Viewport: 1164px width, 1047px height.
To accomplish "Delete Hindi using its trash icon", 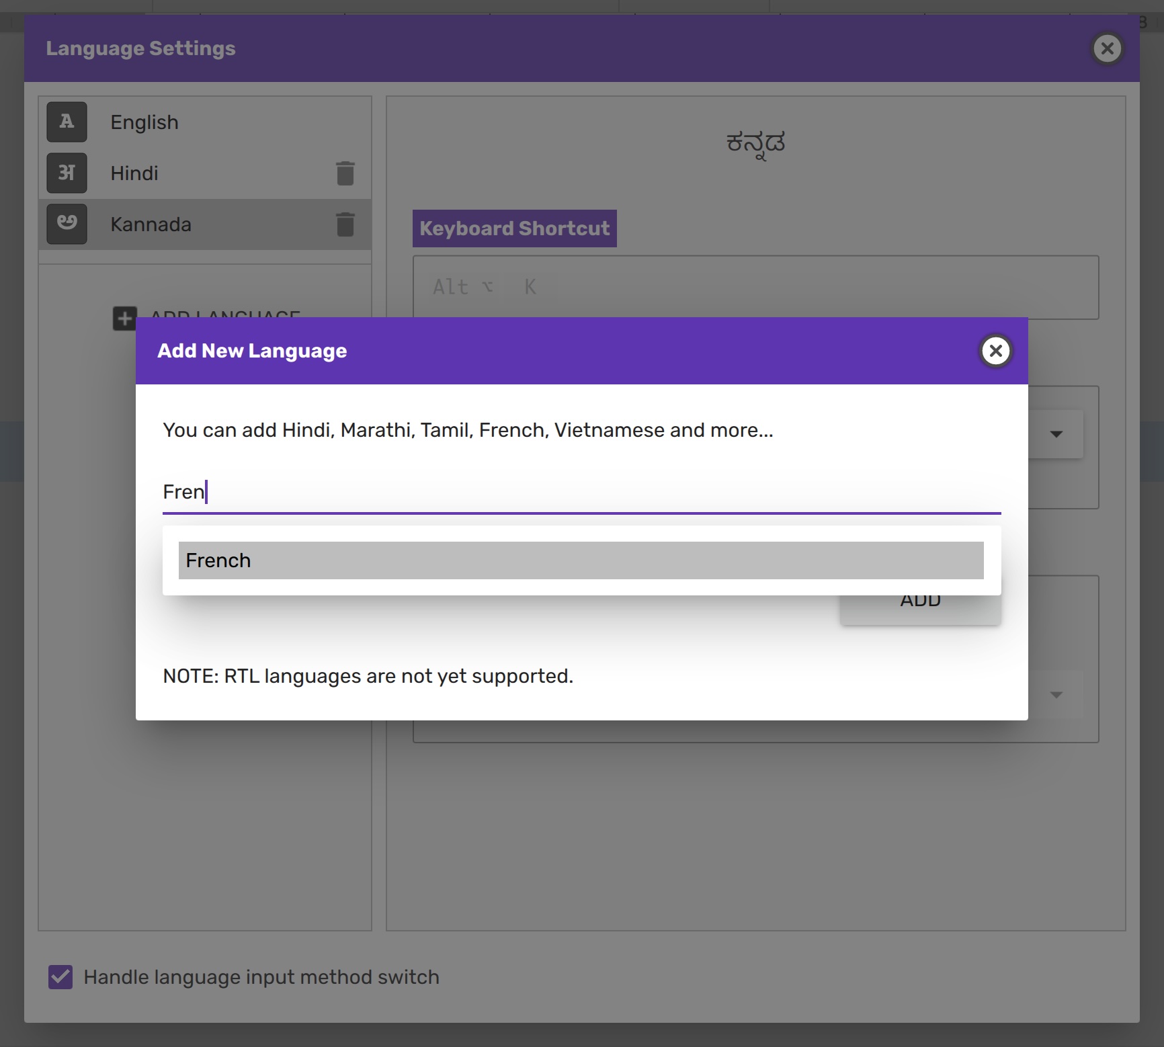I will [345, 173].
